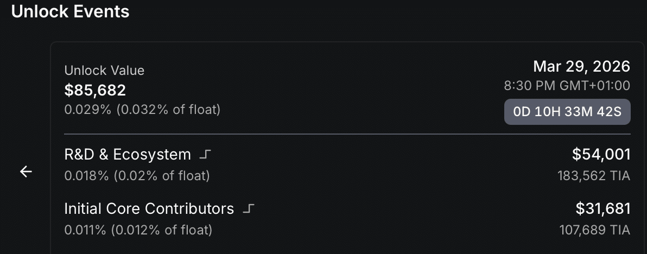Click the Unlock Events heading
The height and width of the screenshot is (254, 647).
click(71, 12)
